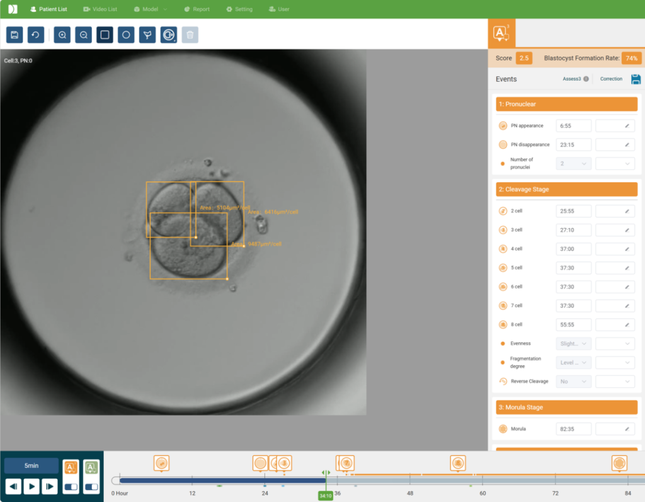Expand the Evenness correction dropdown
The height and width of the screenshot is (502, 645).
615,344
